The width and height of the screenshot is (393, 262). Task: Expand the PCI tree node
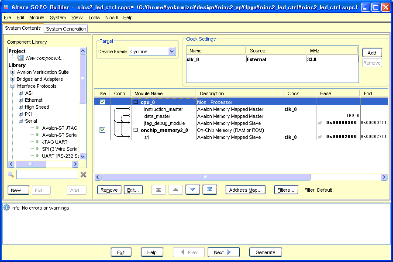[x=21, y=114]
